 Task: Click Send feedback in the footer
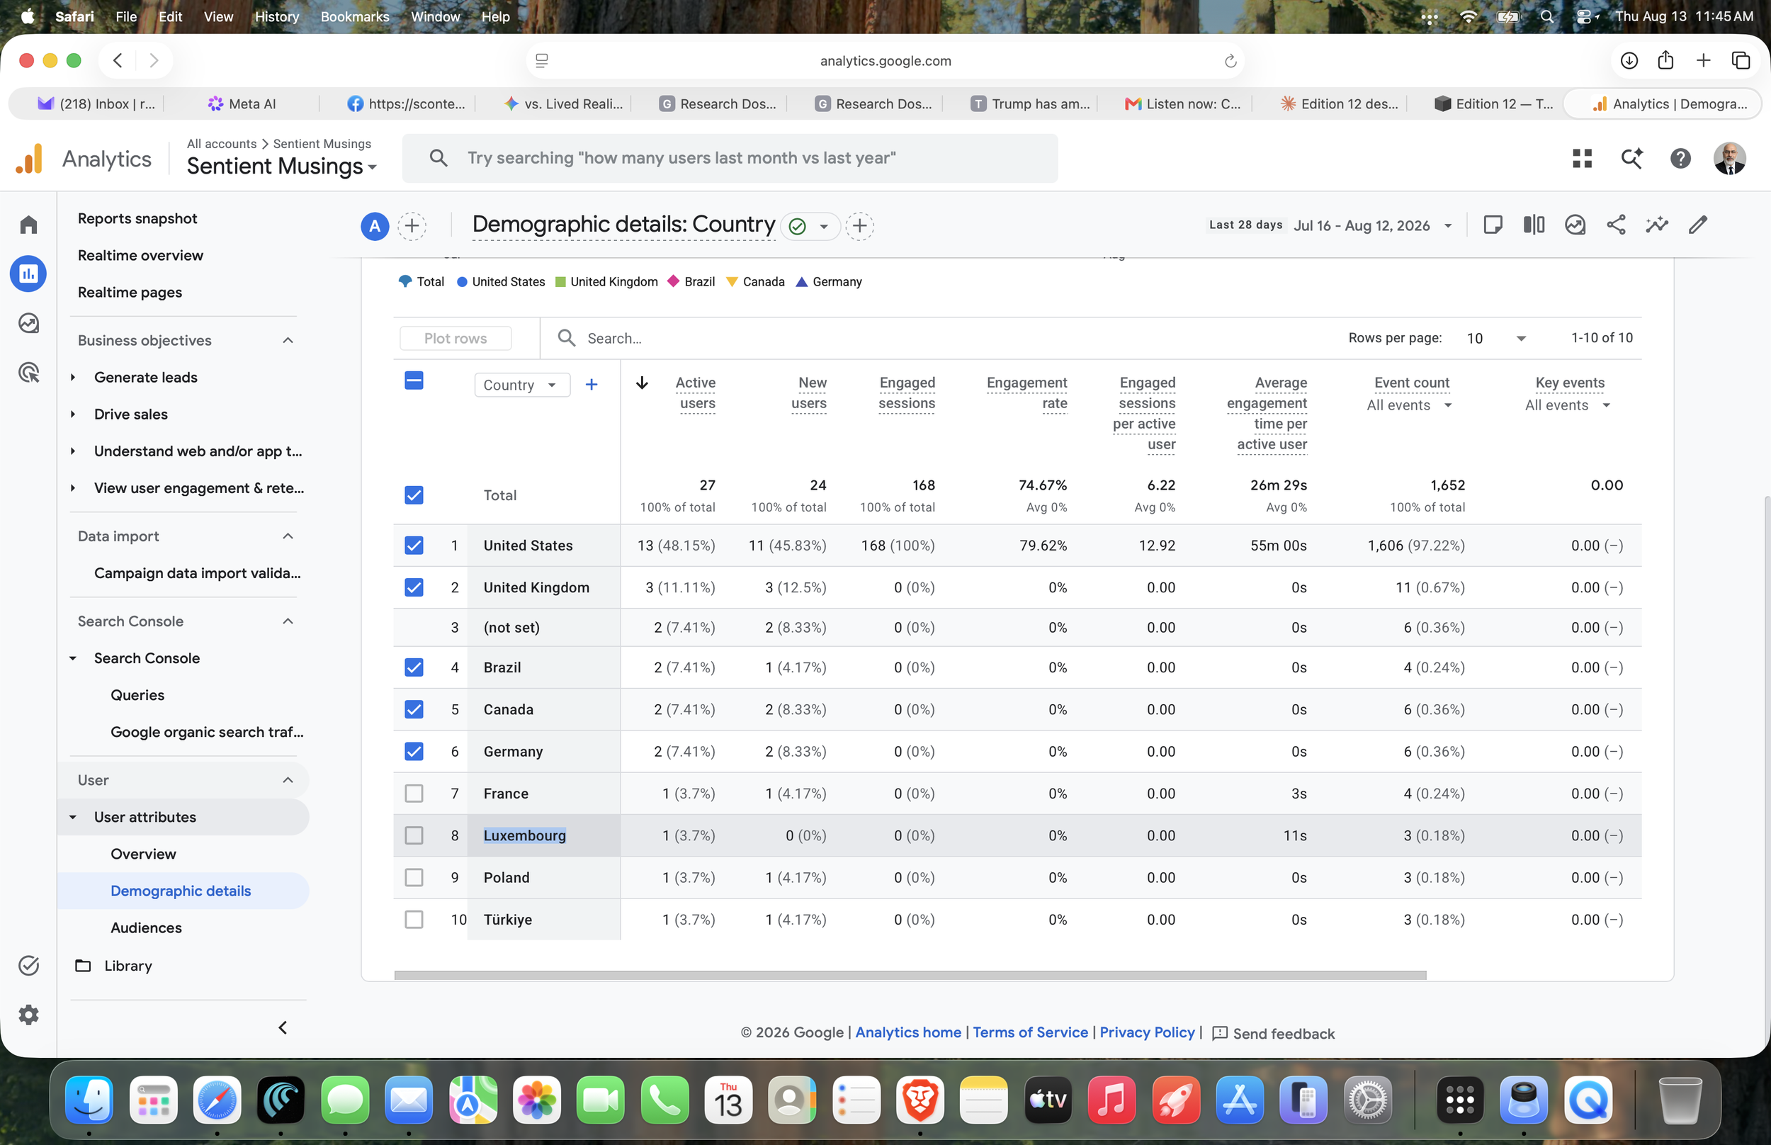[1273, 1034]
